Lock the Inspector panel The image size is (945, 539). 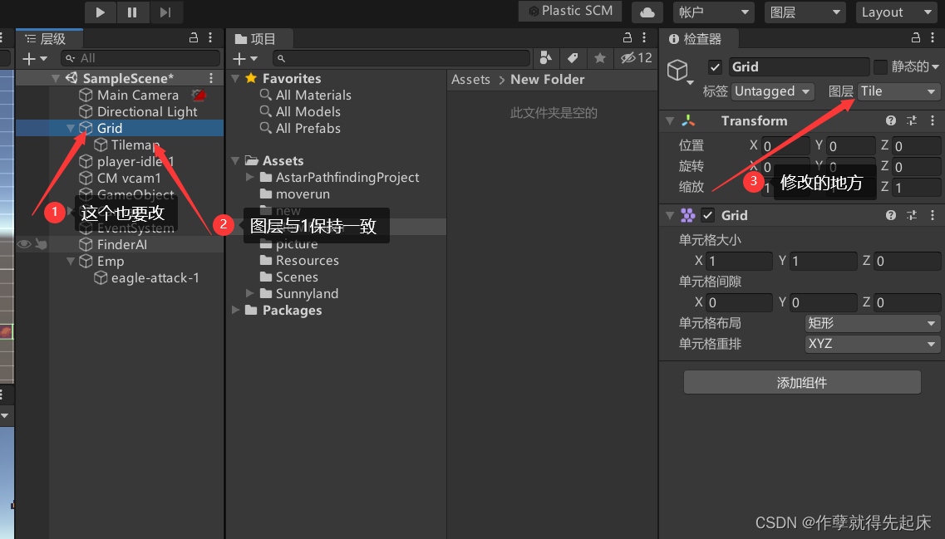click(x=915, y=38)
